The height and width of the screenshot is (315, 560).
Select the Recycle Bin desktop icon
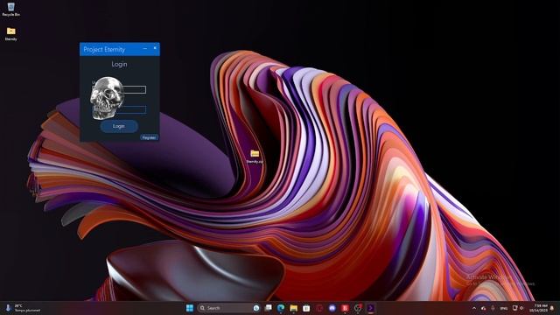(11, 10)
